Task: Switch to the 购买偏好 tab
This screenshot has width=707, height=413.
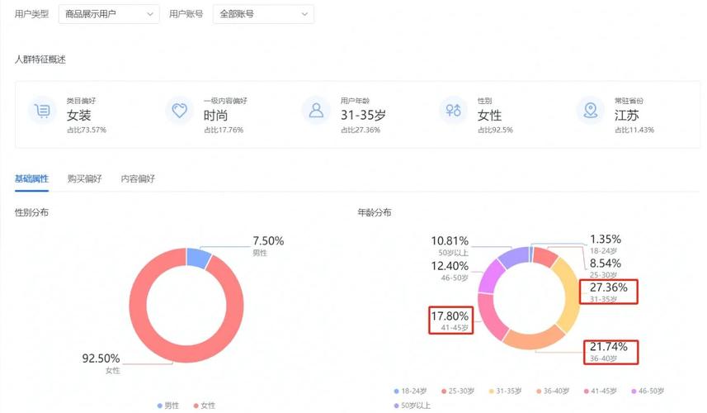Action: click(x=84, y=178)
